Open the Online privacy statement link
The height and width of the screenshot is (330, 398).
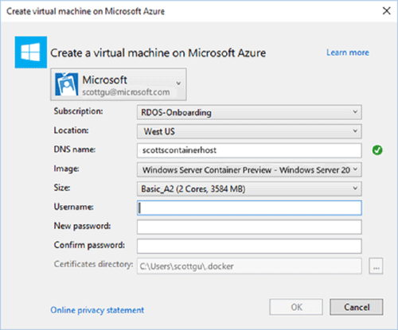pos(97,310)
